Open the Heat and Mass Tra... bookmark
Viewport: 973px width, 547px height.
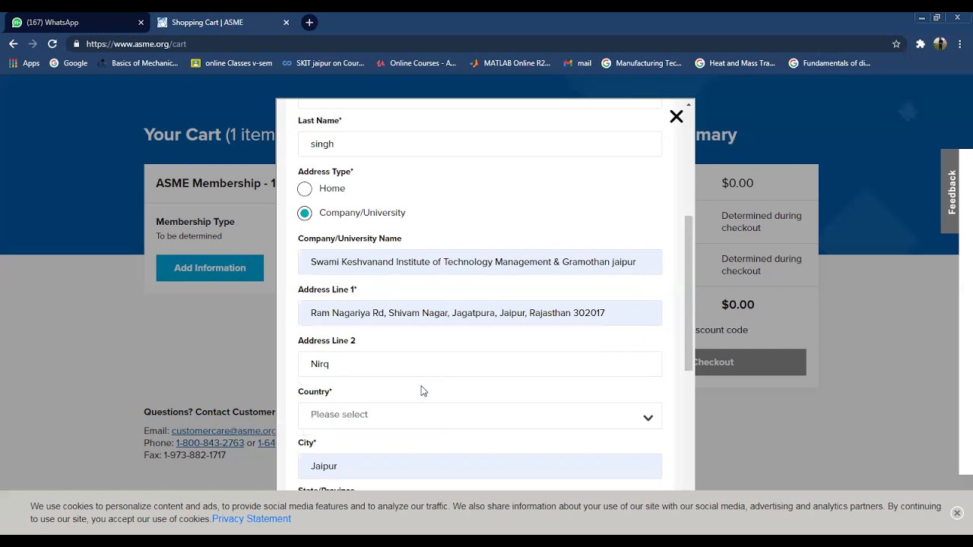[735, 63]
